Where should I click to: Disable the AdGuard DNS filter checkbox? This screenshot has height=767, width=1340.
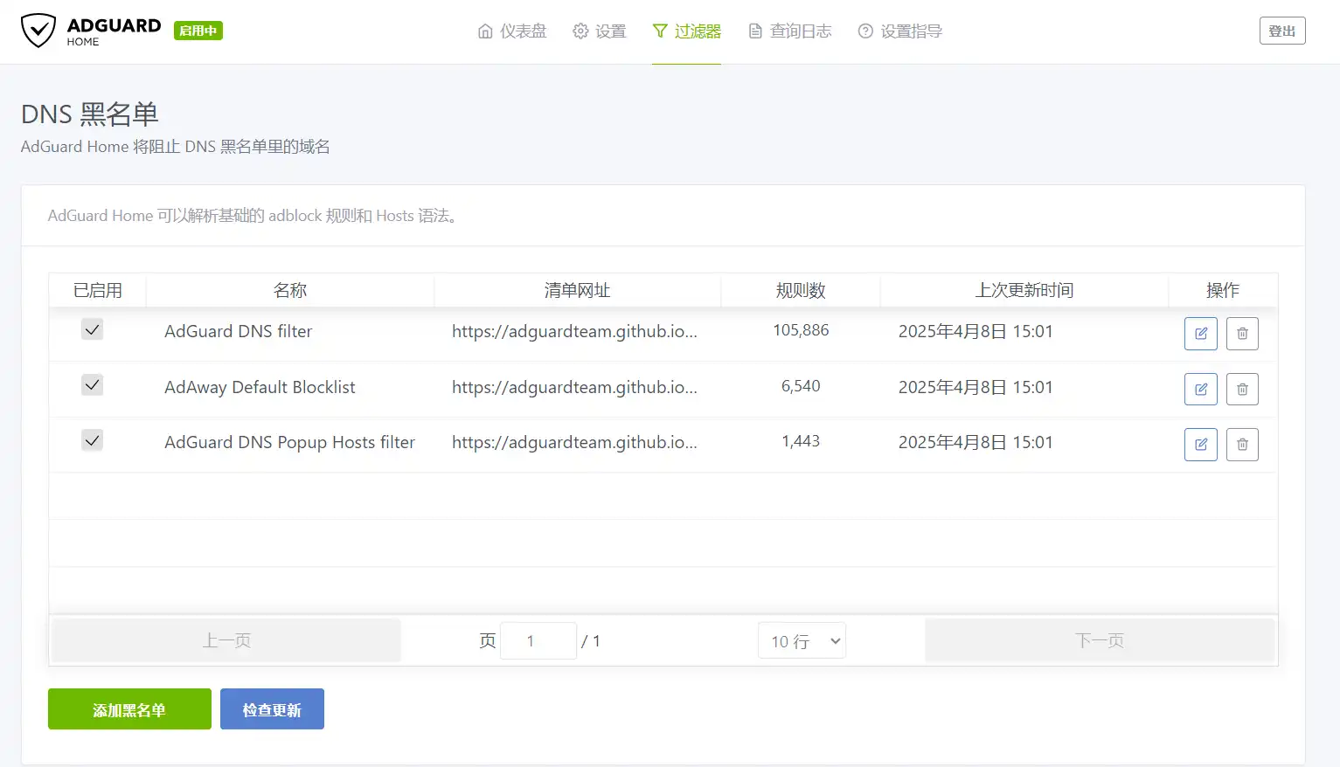pos(92,329)
